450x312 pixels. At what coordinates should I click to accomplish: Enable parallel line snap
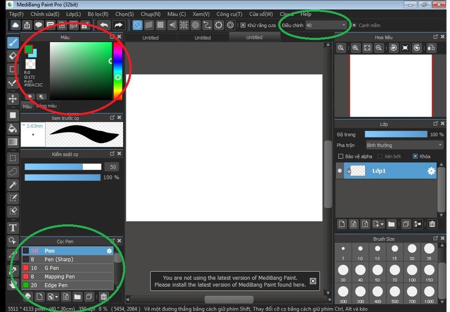[x=149, y=25]
